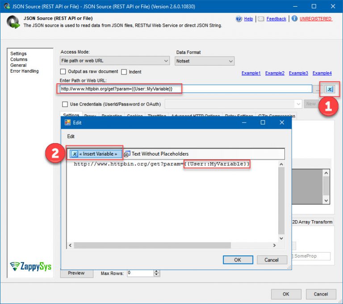Click the Help question mark icon
Image resolution: width=343 pixels, height=304 pixels.
(x=239, y=19)
